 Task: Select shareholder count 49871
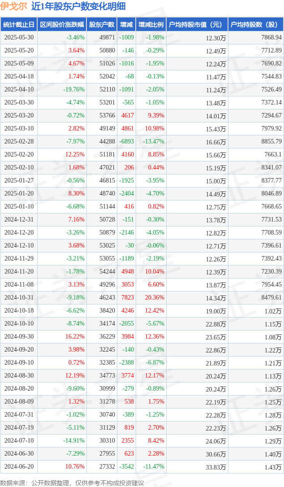(x=107, y=37)
